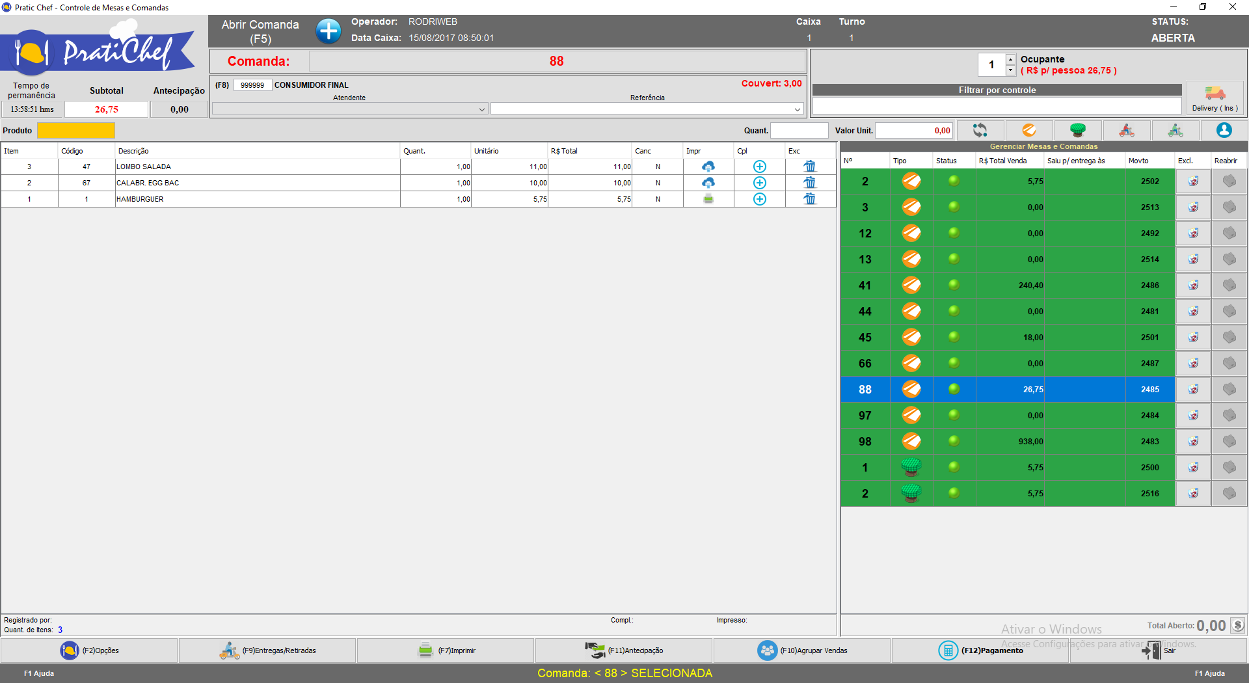
Task: Open the Atendente dropdown
Action: click(481, 109)
